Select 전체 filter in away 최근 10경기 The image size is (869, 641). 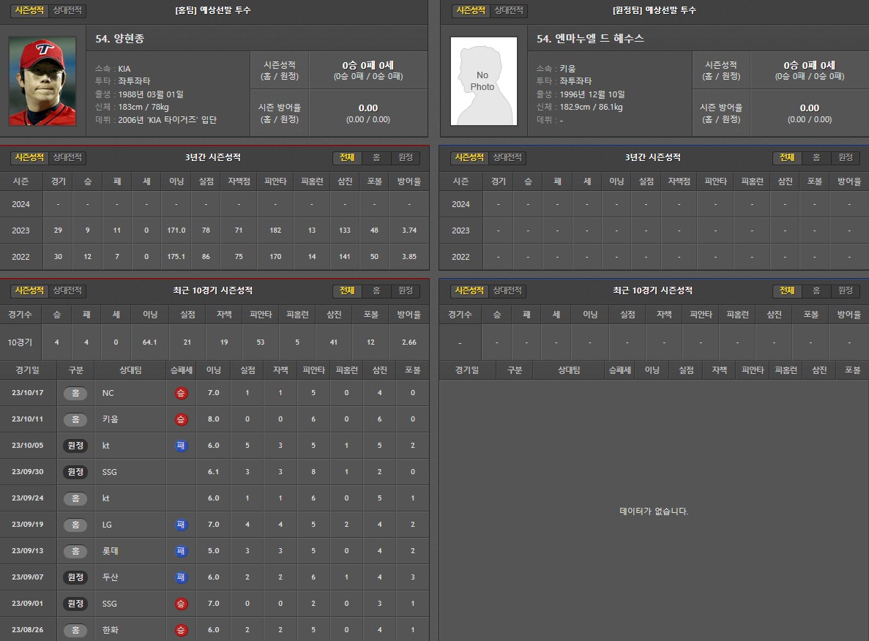tap(787, 290)
